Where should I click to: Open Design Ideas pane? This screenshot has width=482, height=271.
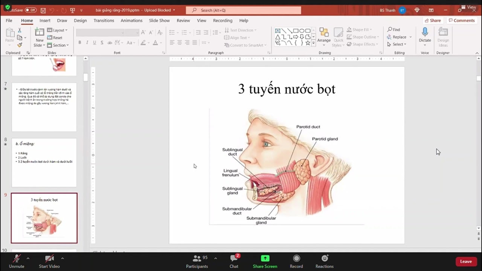point(443,37)
